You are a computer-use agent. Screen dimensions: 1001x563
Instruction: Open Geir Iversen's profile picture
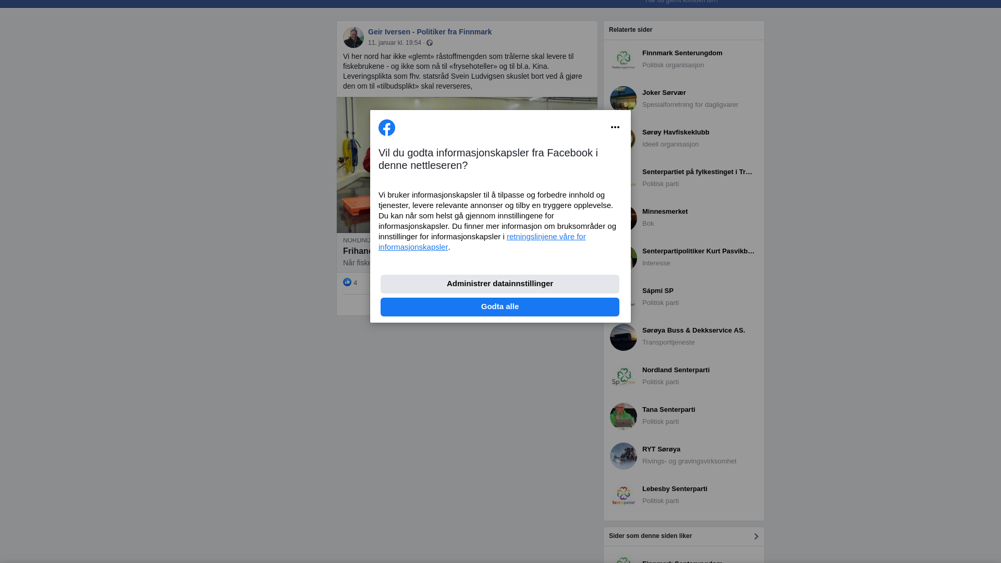(353, 38)
